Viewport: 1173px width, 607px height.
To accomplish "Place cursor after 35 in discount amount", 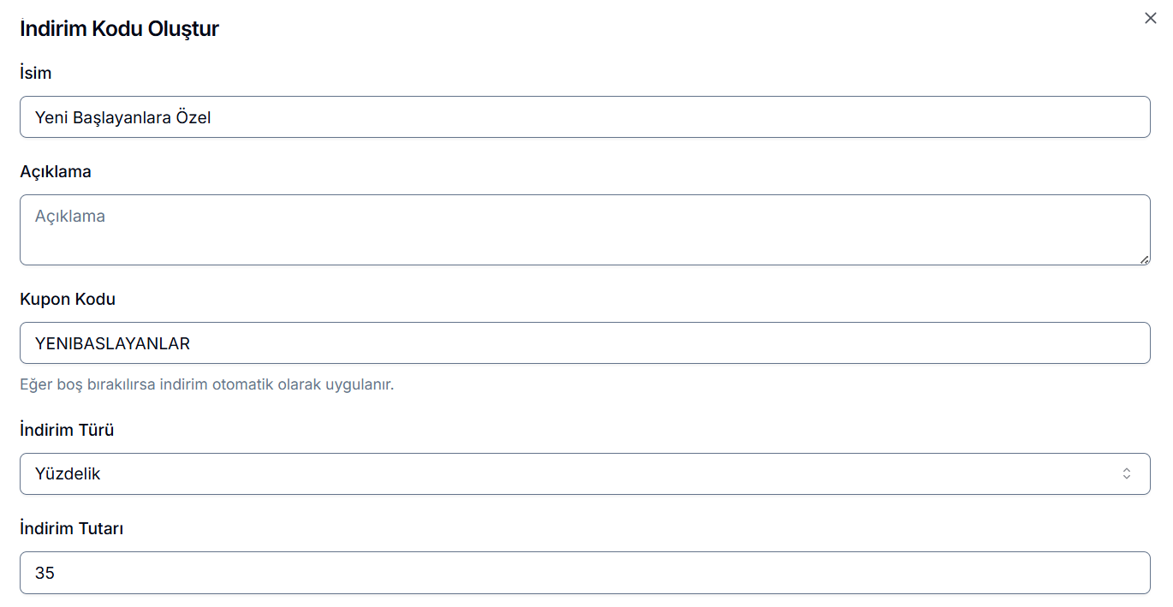I will [x=57, y=573].
